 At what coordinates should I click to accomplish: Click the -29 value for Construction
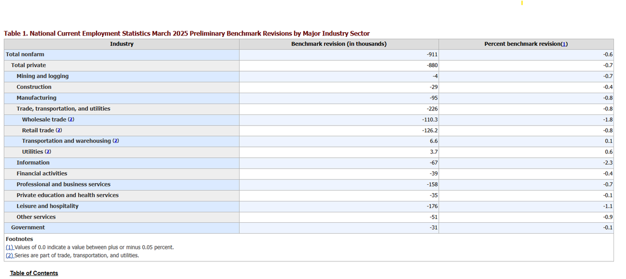[434, 87]
